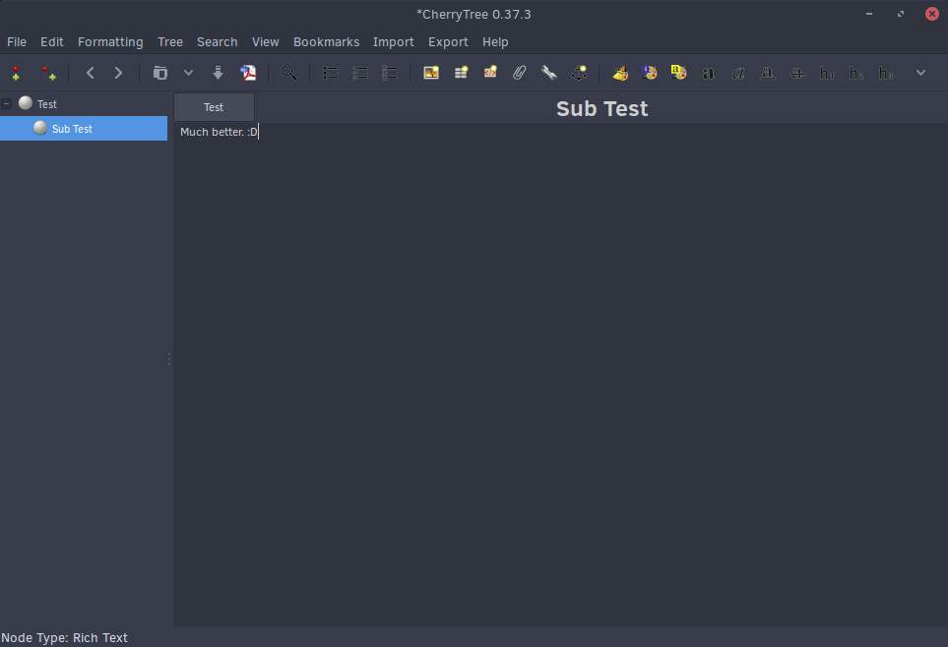Open the Formatting menu
The width and height of the screenshot is (948, 647).
point(110,42)
